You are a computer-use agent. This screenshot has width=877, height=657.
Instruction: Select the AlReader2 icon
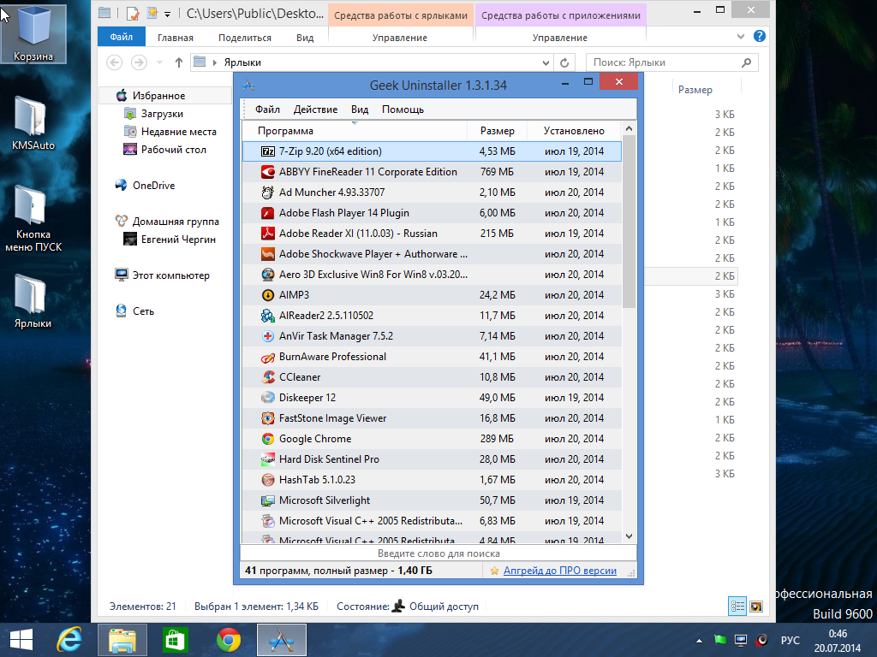[268, 316]
